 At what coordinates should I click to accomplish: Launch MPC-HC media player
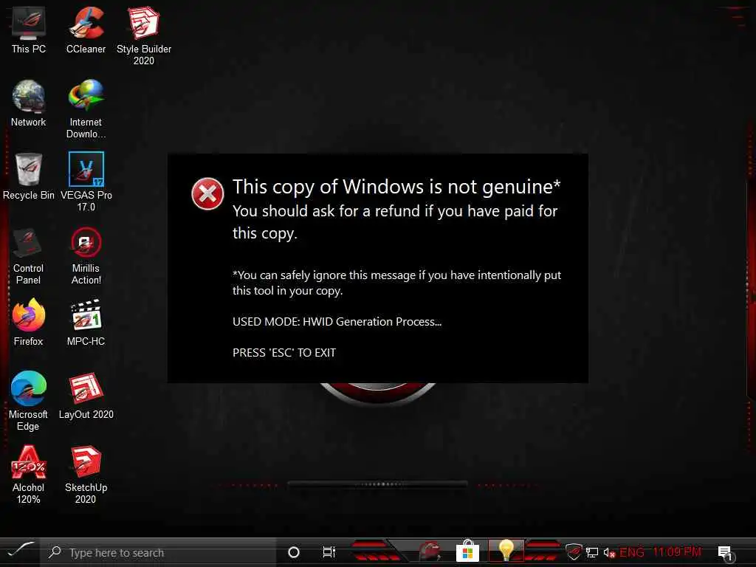pos(86,322)
